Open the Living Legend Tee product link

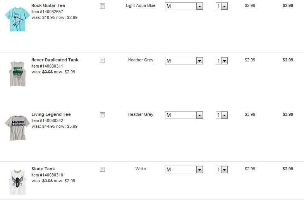point(51,114)
